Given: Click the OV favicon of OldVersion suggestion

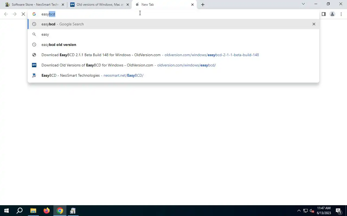Looking at the screenshot, I should [x=34, y=65].
